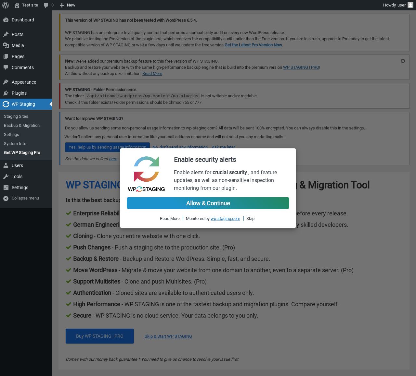Click the Comments speech bubble sidebar icon
416x376 pixels.
[6, 67]
